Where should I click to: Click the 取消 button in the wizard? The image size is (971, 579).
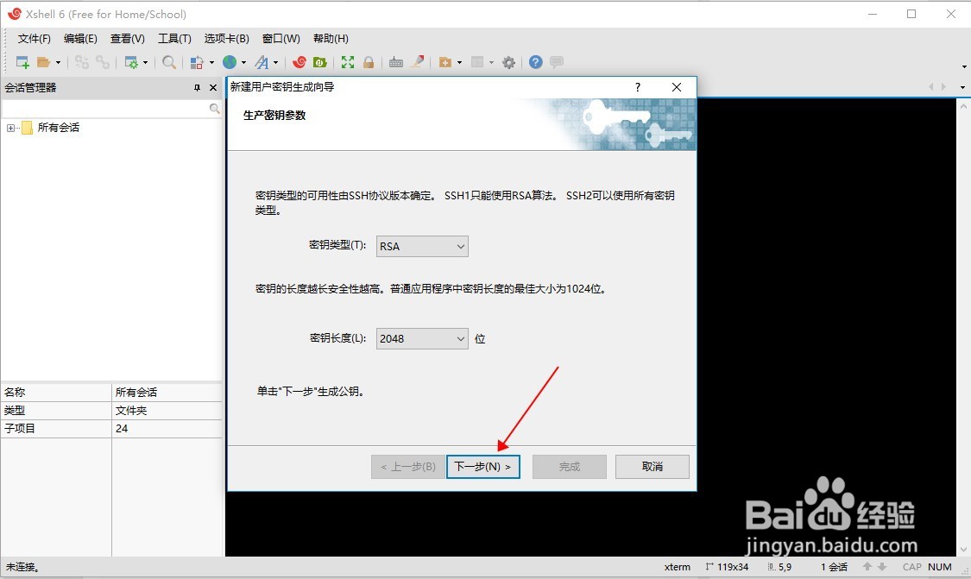652,466
